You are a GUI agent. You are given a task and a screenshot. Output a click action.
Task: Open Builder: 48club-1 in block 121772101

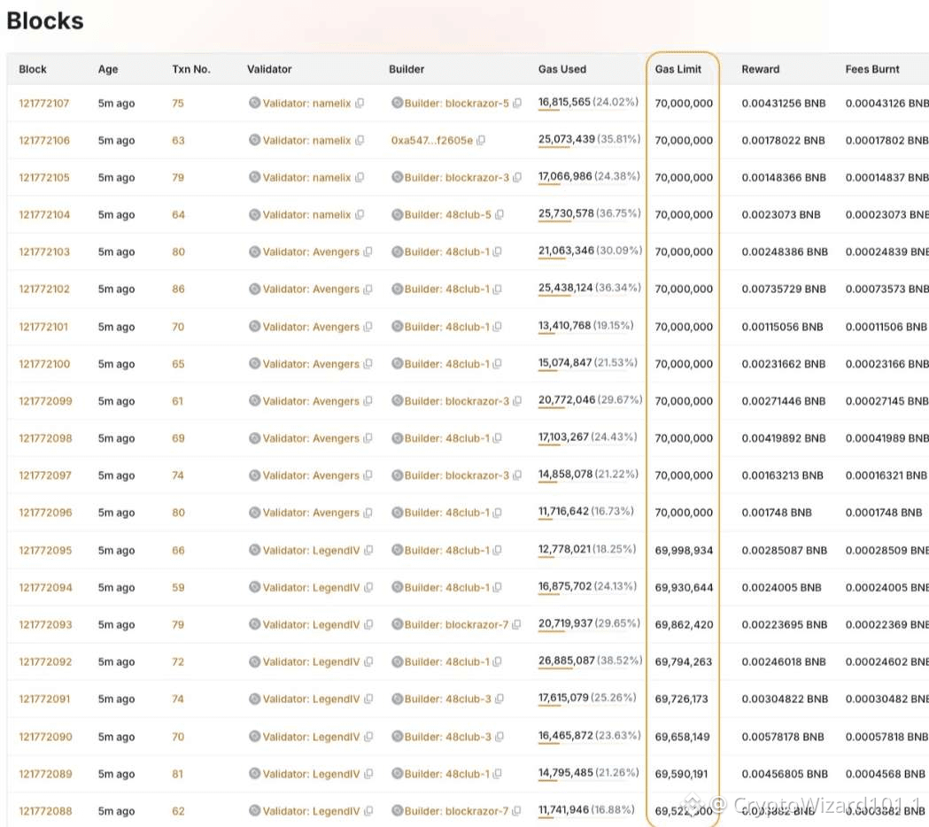[x=447, y=327]
